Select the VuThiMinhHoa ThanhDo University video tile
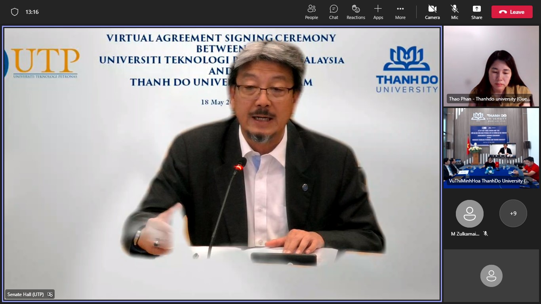 click(491, 148)
